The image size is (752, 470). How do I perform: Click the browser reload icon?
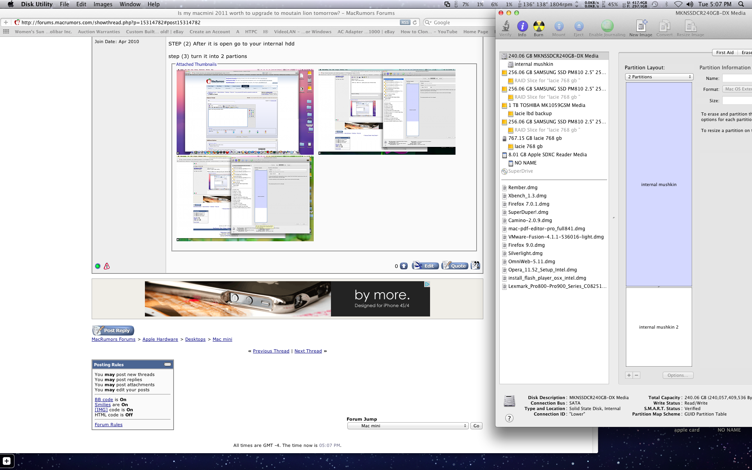tap(415, 22)
